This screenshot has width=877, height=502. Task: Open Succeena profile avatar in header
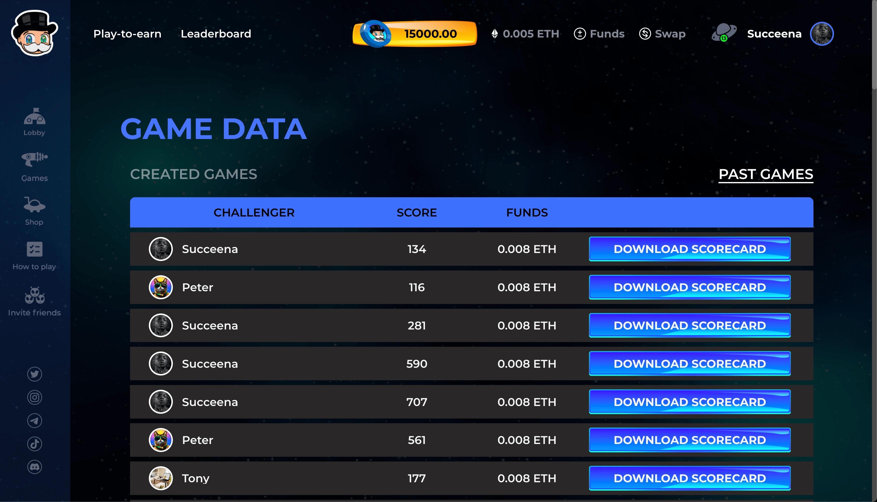tap(822, 33)
